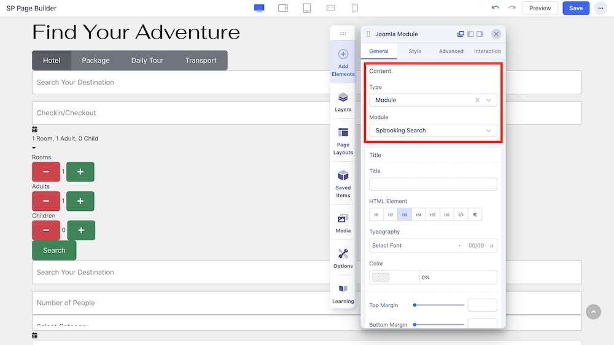Open the Options tools icon
614x345 pixels.
point(343,258)
